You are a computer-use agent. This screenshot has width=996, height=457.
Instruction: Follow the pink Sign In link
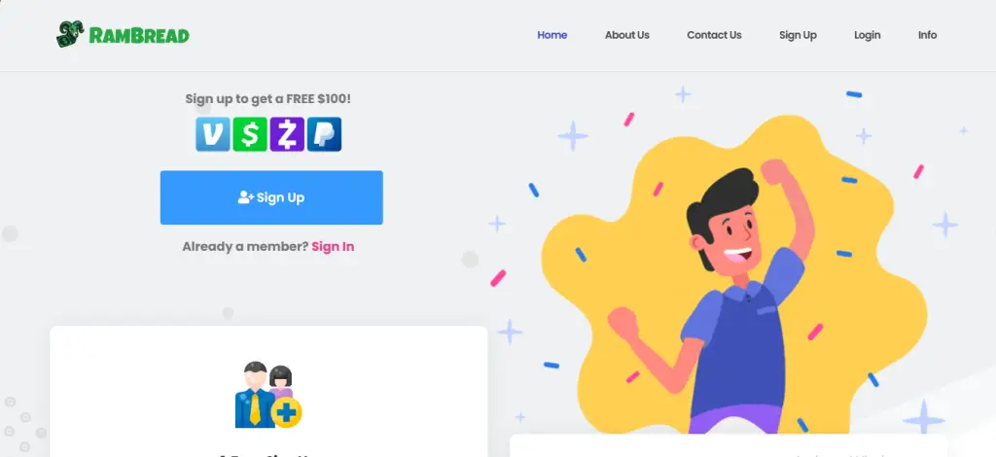(333, 246)
